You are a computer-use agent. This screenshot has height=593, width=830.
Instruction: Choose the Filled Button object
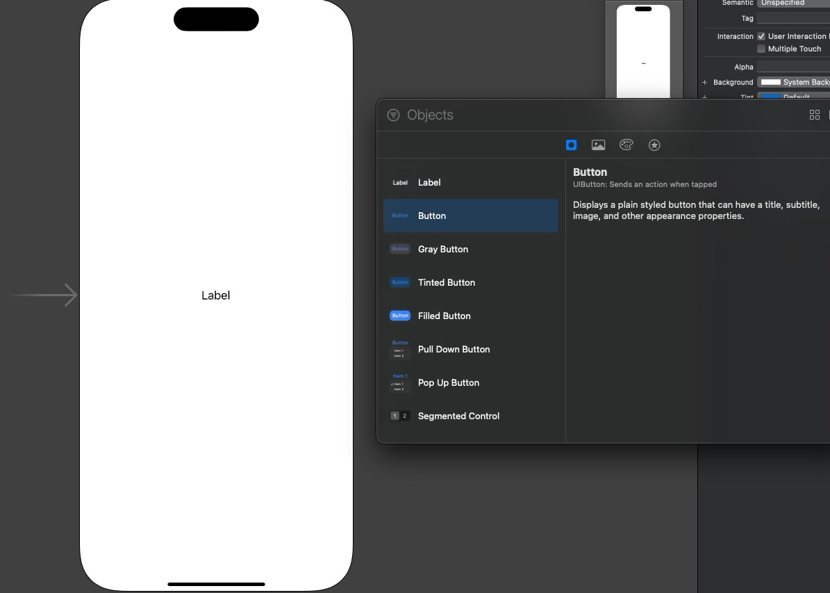[x=471, y=316]
